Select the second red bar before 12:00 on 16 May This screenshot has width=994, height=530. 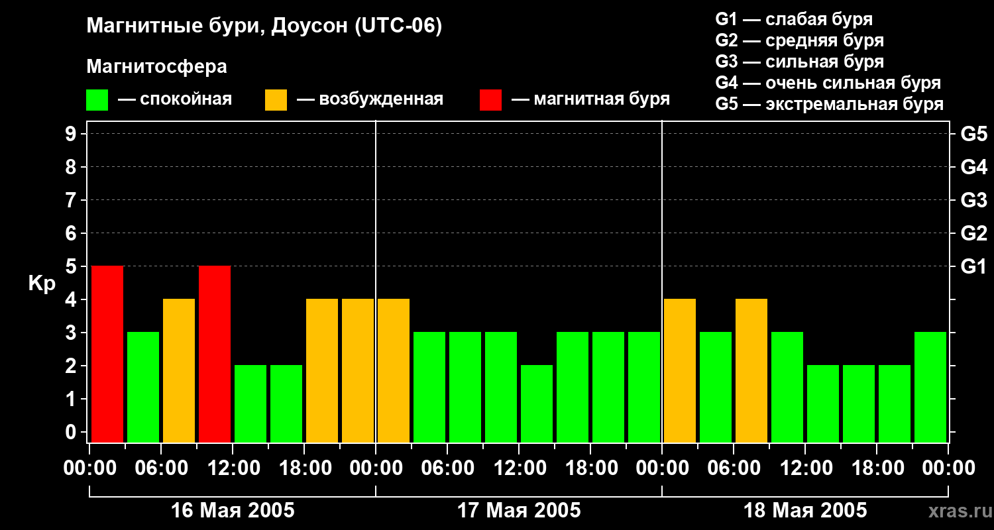pos(215,354)
